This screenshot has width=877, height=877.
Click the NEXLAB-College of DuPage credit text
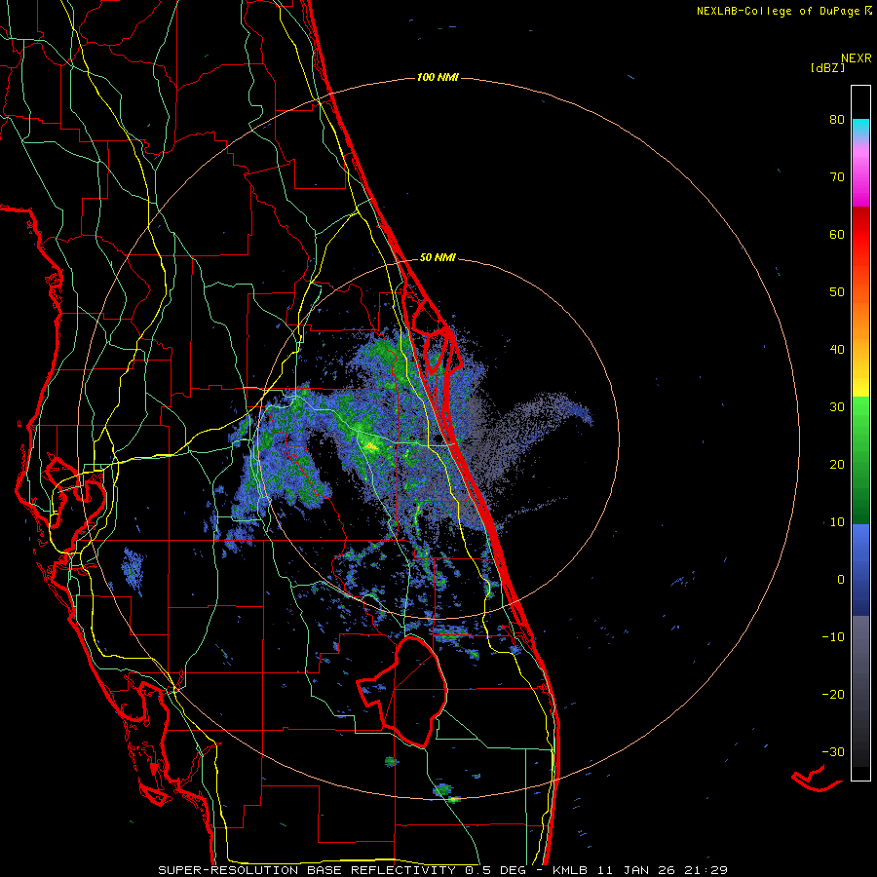pyautogui.click(x=784, y=11)
